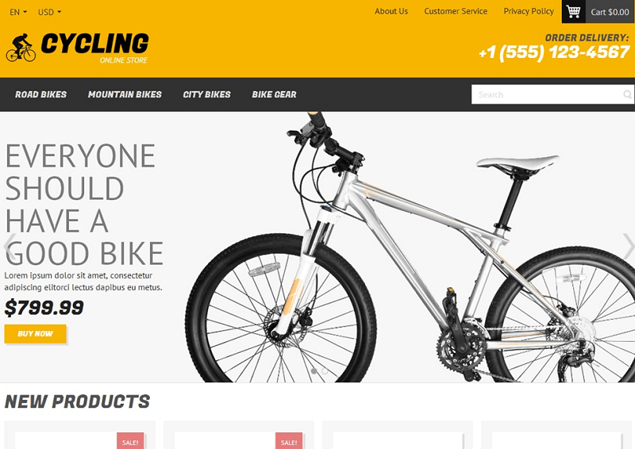The width and height of the screenshot is (635, 449).
Task: Click the second SALE! badge
Action: tap(289, 441)
